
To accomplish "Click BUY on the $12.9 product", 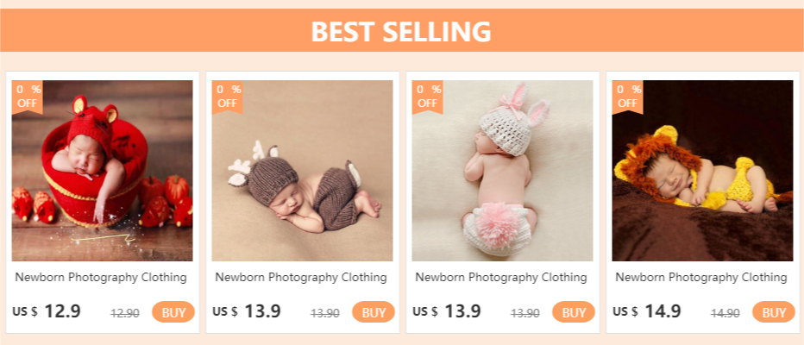I will [173, 312].
